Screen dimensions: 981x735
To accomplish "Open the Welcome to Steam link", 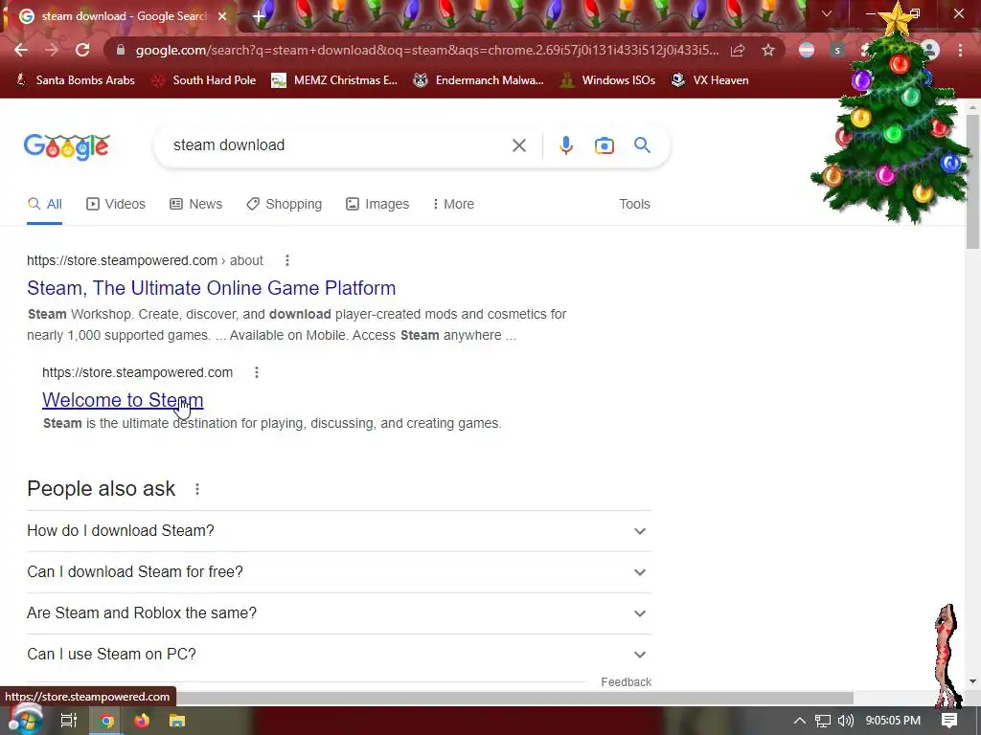I will point(123,400).
